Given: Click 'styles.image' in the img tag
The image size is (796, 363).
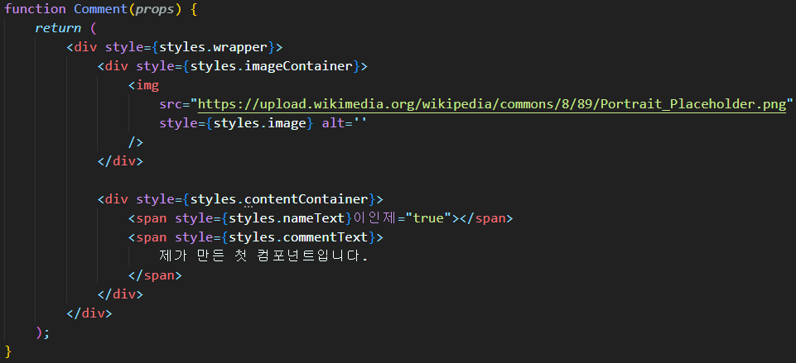Looking at the screenshot, I should [259, 124].
